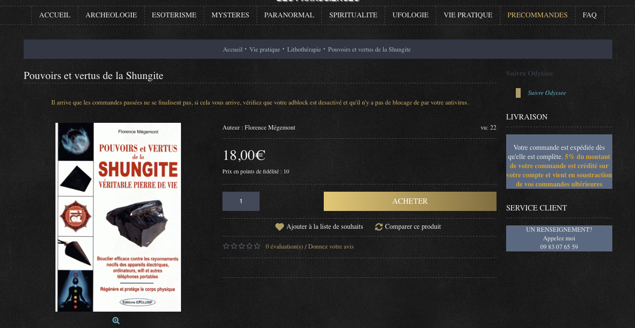Click the compare arrows icon
Viewport: 635px width, 328px height.
coord(379,227)
